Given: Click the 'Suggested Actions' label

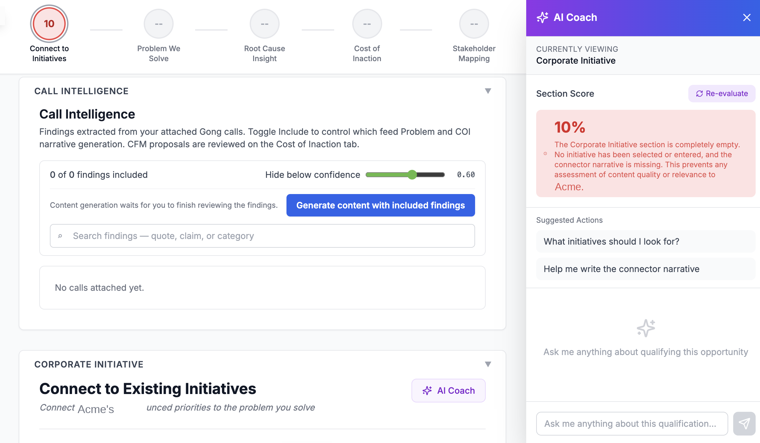Looking at the screenshot, I should [569, 220].
